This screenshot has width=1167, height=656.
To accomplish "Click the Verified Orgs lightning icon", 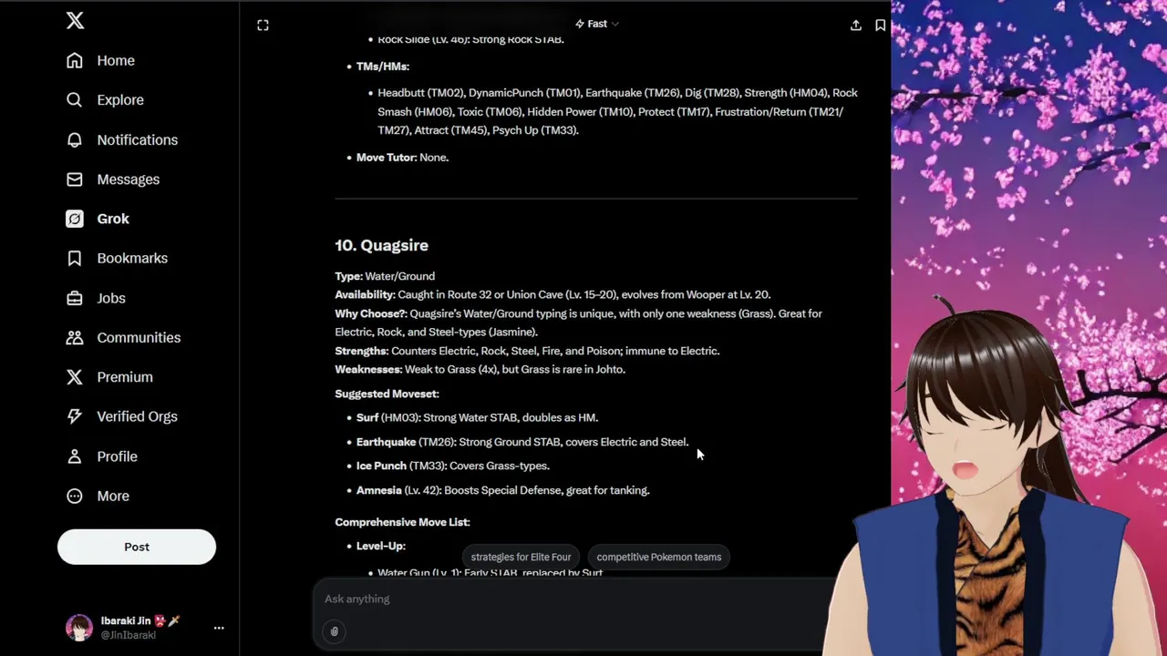I will [x=75, y=416].
